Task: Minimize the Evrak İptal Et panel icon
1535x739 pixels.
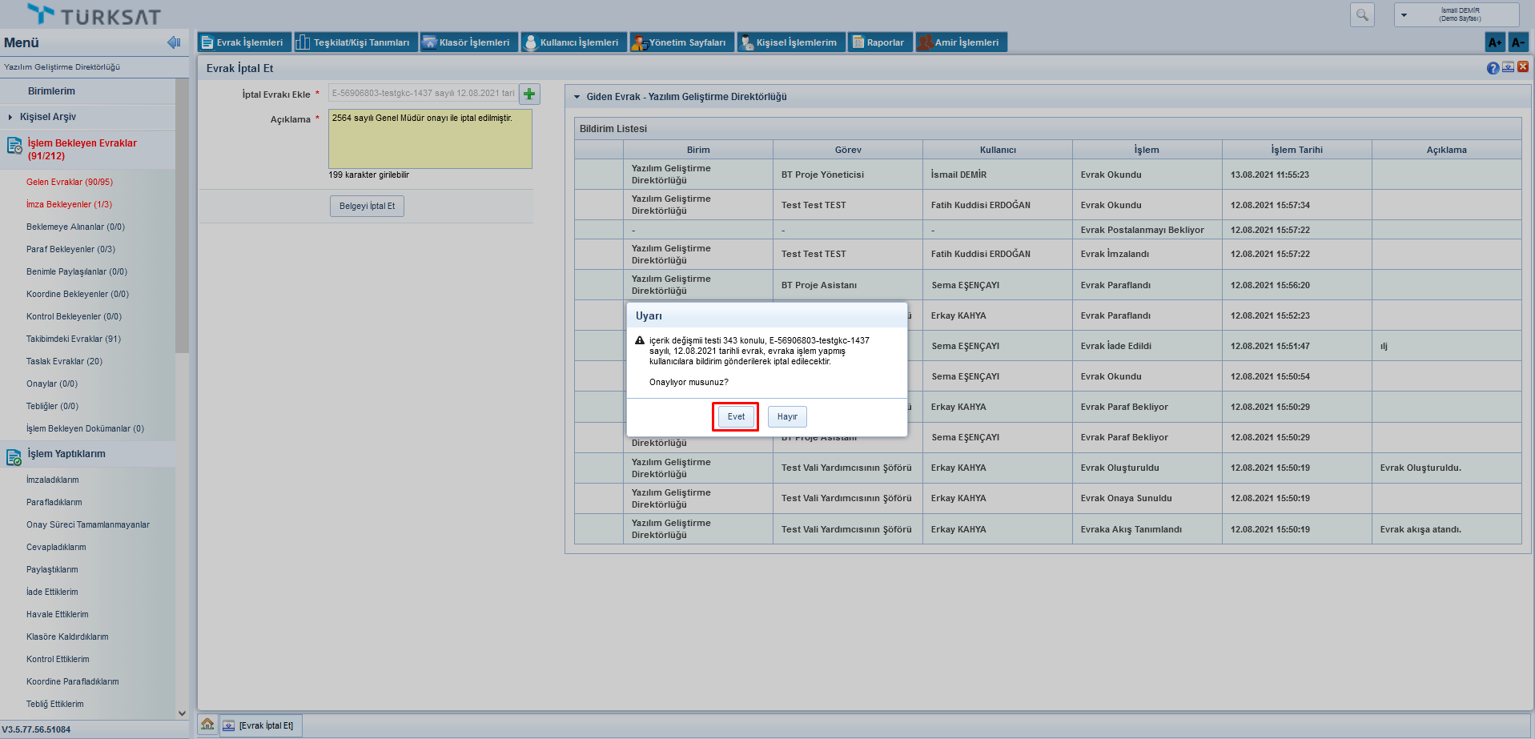Action: pos(1508,67)
